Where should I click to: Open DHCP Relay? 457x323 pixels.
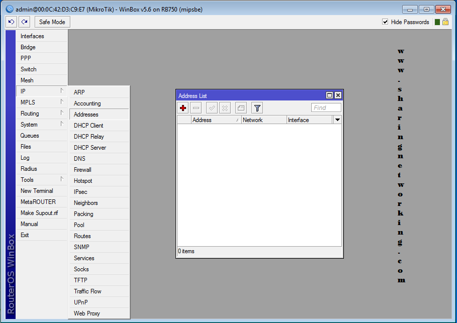[x=99, y=137]
